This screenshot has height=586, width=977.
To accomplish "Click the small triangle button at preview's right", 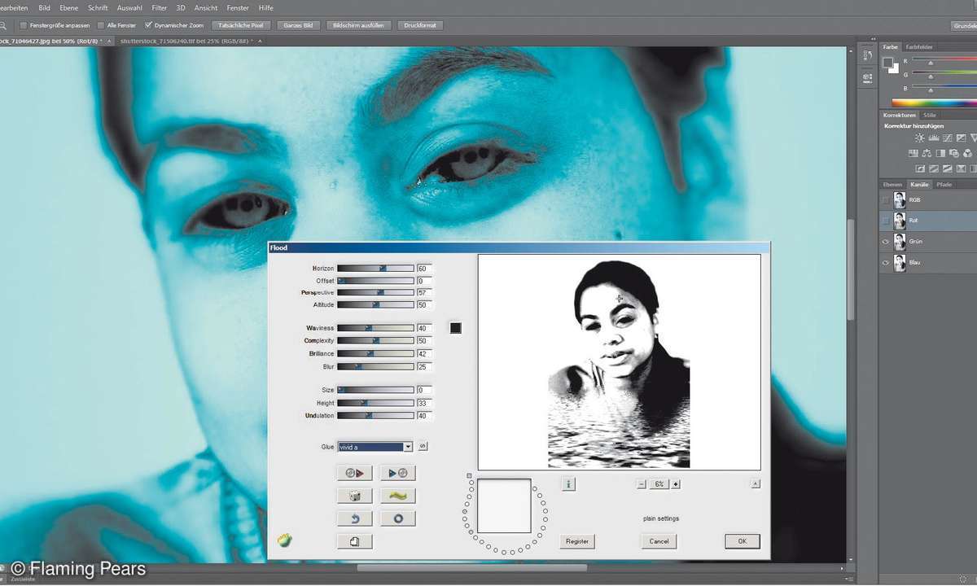I will [x=756, y=483].
